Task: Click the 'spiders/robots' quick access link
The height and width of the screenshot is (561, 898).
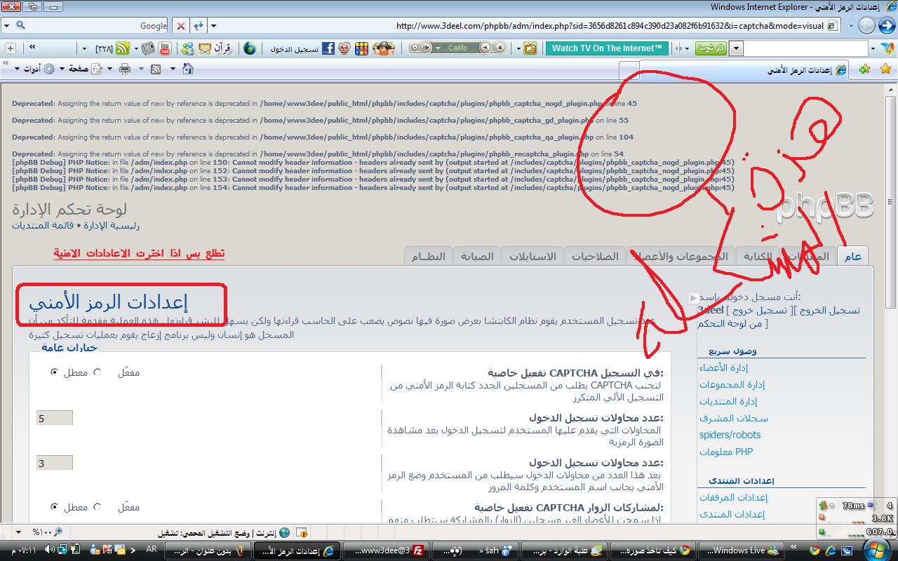Action: [730, 435]
